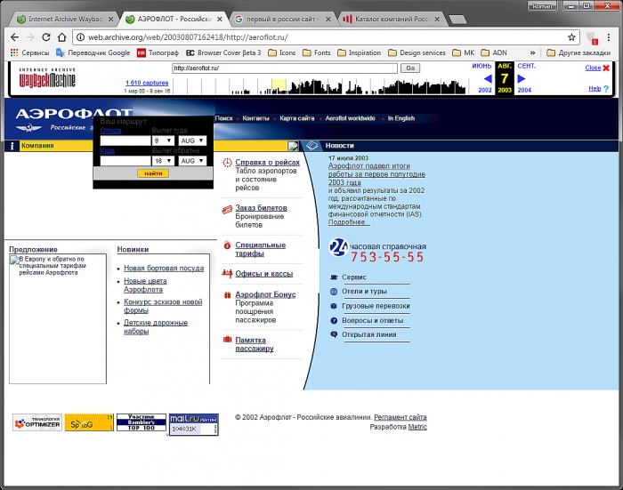Open the Памятка пассажиру link
Screen dimensions: 623x490
pyautogui.click(x=255, y=344)
